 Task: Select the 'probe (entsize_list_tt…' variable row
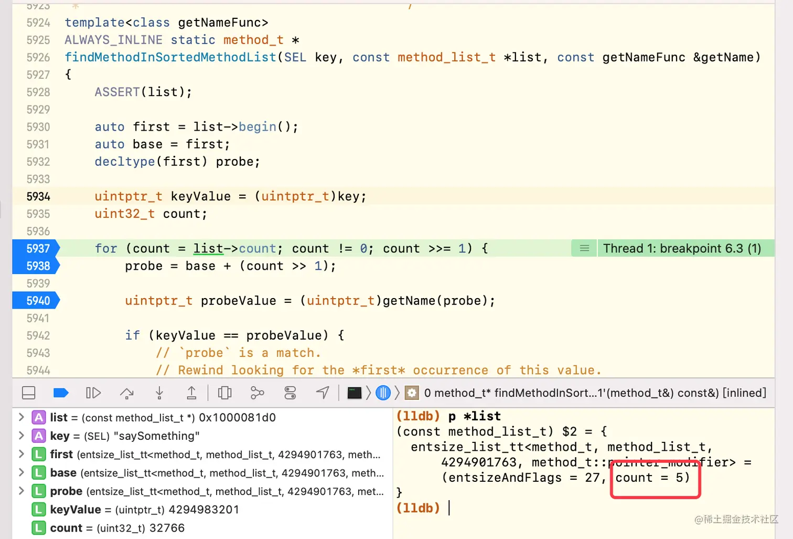(202, 491)
